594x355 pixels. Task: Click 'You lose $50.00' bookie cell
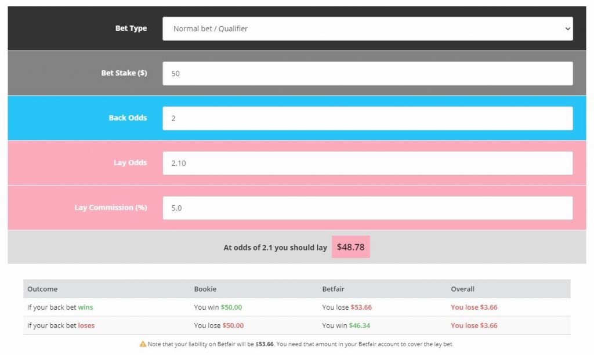pos(219,325)
